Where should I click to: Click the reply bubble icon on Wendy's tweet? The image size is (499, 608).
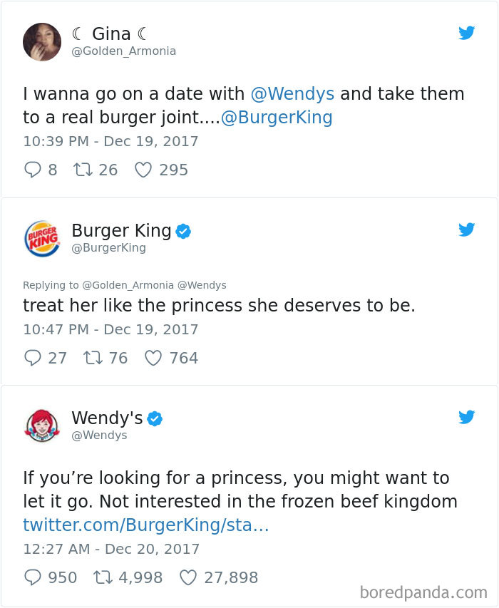(x=32, y=577)
